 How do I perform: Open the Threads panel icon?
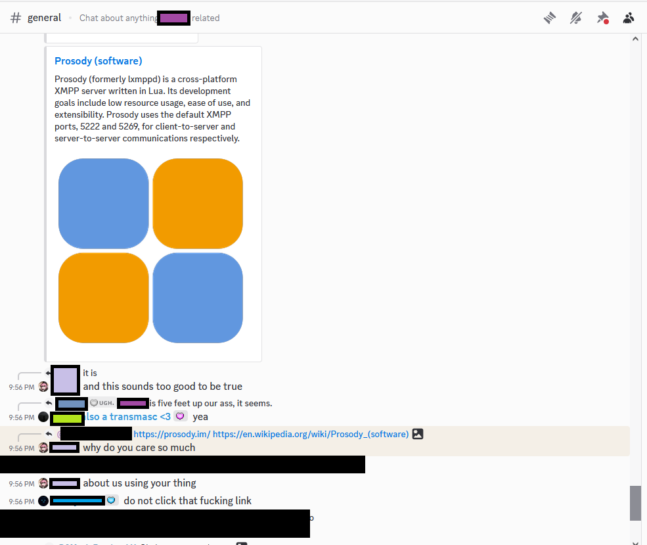click(x=550, y=18)
